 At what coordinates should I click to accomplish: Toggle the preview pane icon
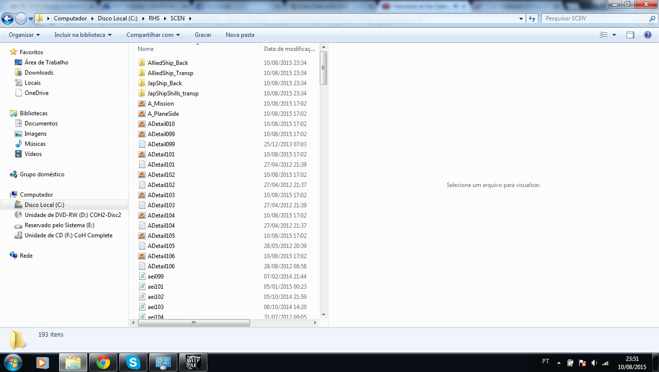(630, 35)
